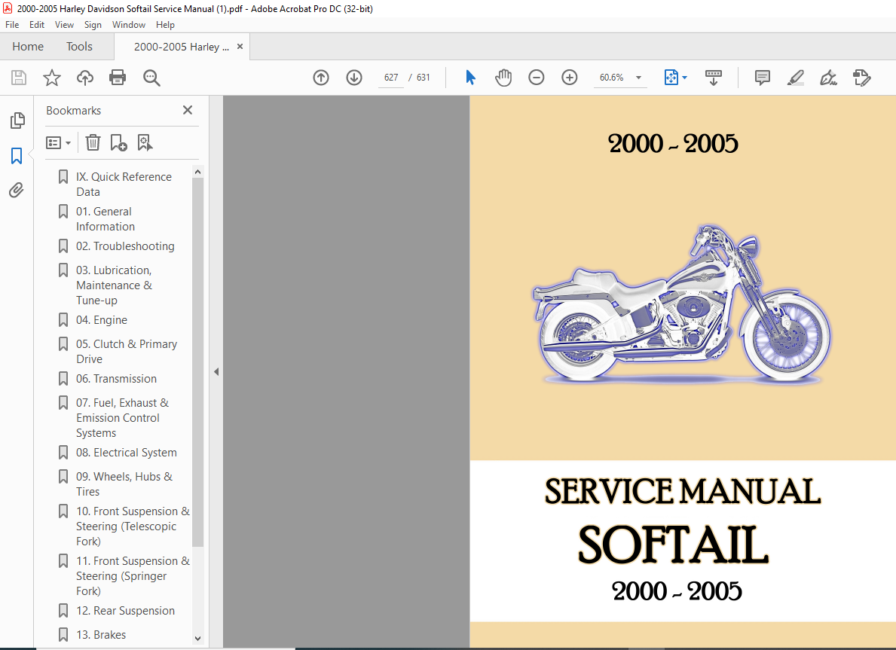
Task: Open the bookmark options dropdown menu
Action: pos(58,142)
